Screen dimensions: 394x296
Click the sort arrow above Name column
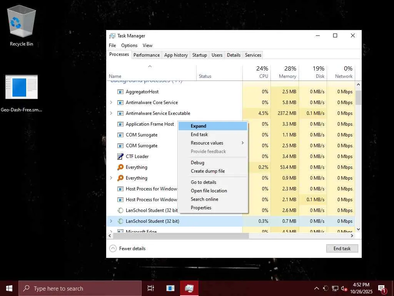point(150,66)
